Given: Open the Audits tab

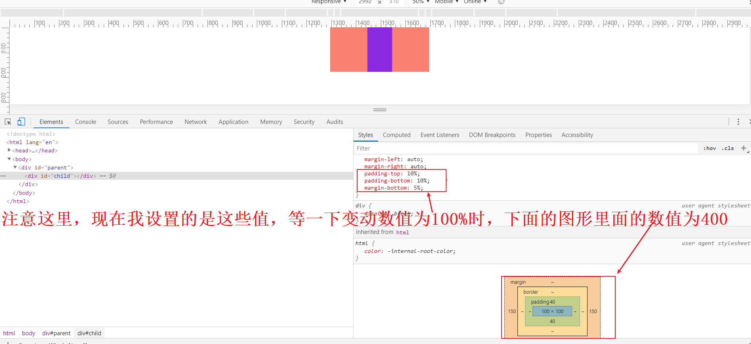Looking at the screenshot, I should (x=335, y=122).
